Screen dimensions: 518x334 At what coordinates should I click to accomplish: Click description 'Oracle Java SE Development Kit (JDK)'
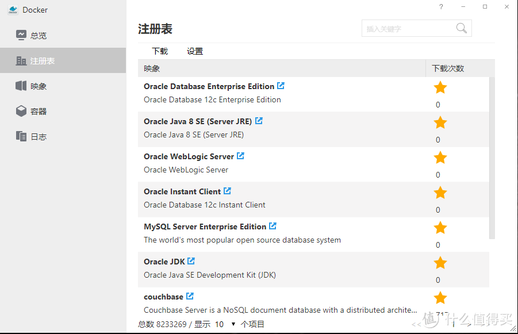click(x=210, y=275)
